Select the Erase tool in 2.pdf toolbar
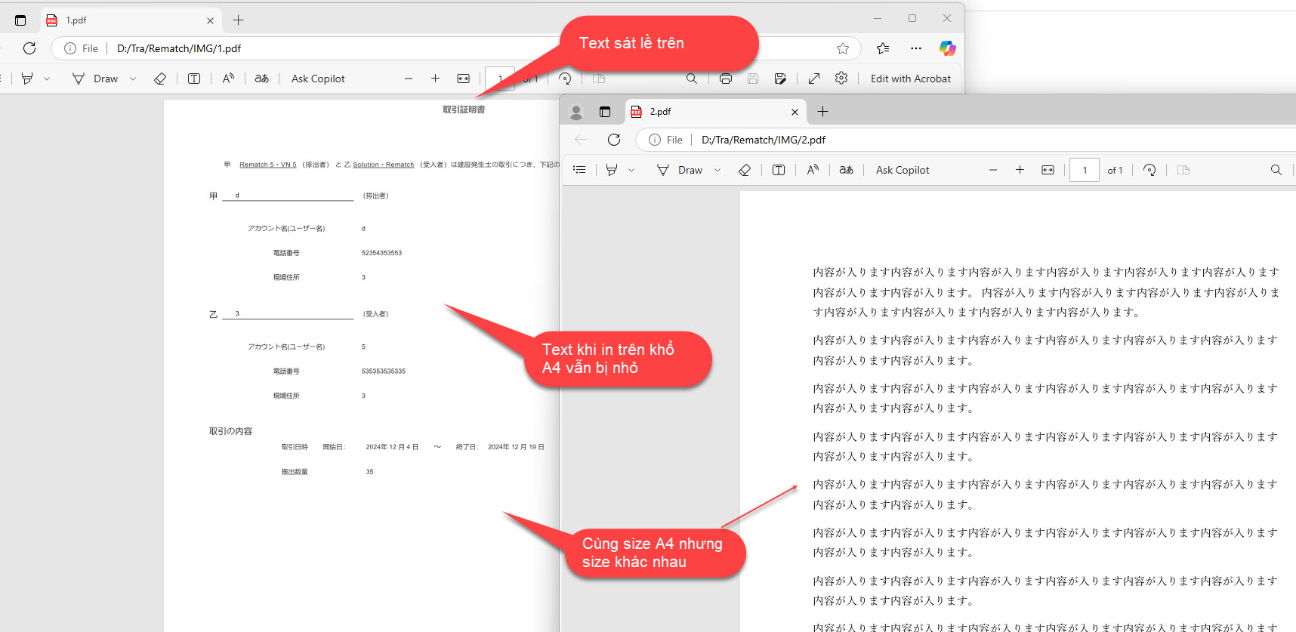 coord(745,171)
